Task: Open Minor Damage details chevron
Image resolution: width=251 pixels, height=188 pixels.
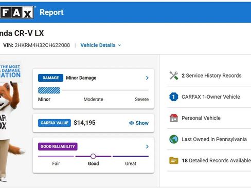Action: click(147, 78)
